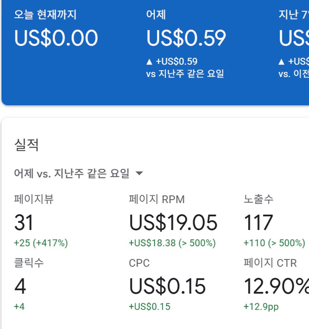The image size is (309, 329).
Task: Open the '어제 vs. 지난주 같은 요일' period selector text
Action: click(72, 173)
